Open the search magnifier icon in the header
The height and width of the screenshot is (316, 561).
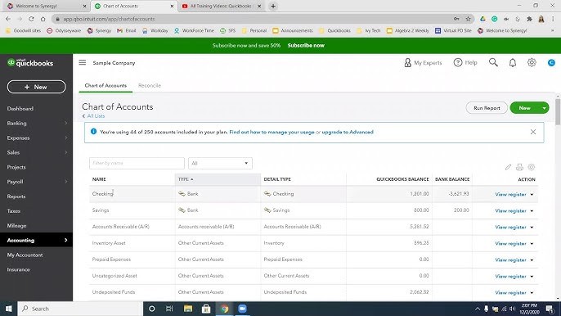pos(493,62)
